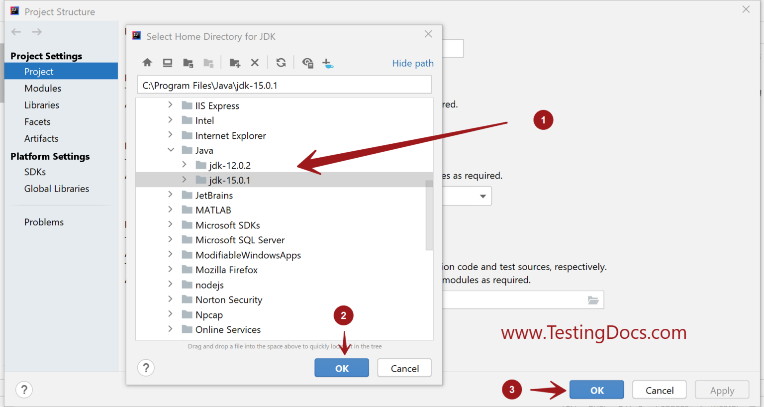764x407 pixels.
Task: Open the dropdown behind the dialog
Action: [x=482, y=196]
